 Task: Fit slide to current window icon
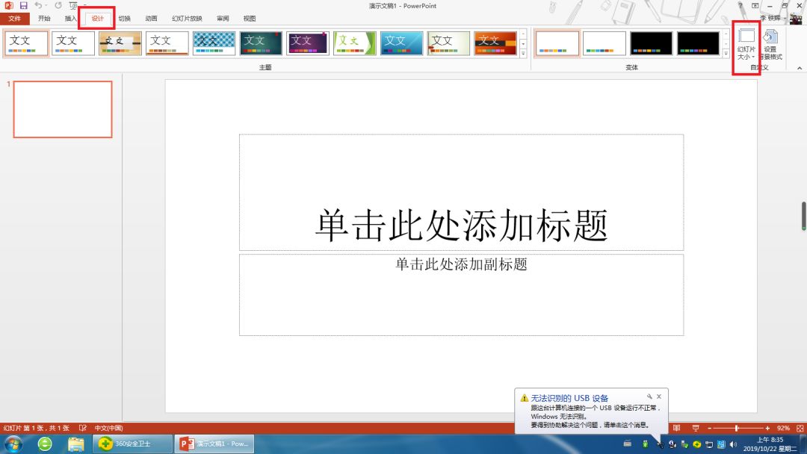(x=800, y=428)
